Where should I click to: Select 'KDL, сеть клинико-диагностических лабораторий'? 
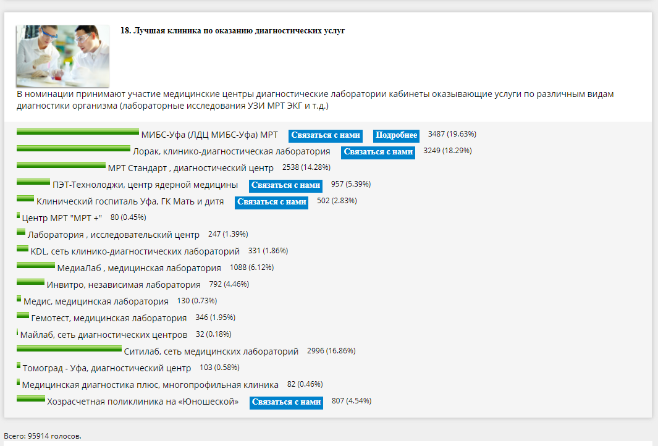[x=135, y=252]
